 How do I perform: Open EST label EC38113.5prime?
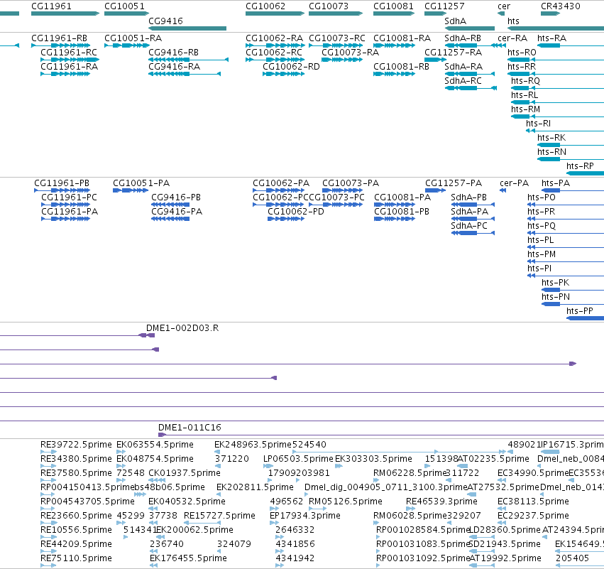[533, 502]
